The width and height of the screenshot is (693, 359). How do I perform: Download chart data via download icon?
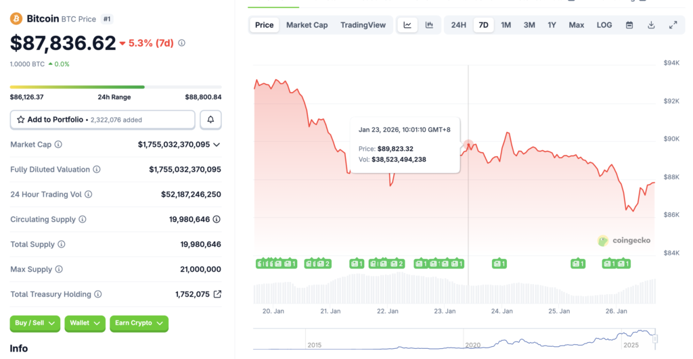click(x=651, y=25)
